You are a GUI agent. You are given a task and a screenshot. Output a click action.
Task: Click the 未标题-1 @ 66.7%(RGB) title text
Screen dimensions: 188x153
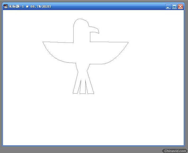[x=30, y=6]
